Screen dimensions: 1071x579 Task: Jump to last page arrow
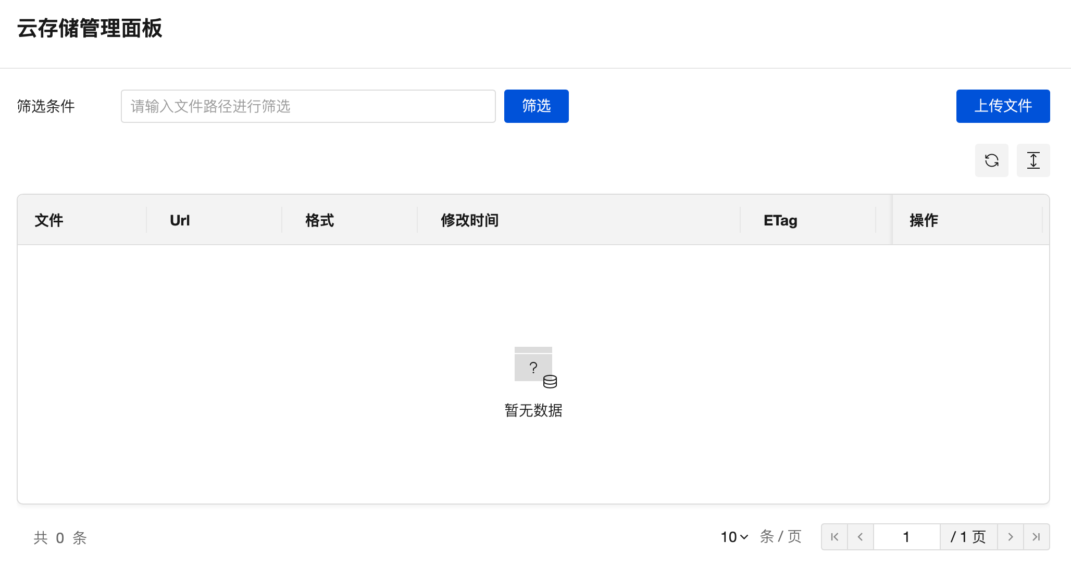[x=1037, y=537]
